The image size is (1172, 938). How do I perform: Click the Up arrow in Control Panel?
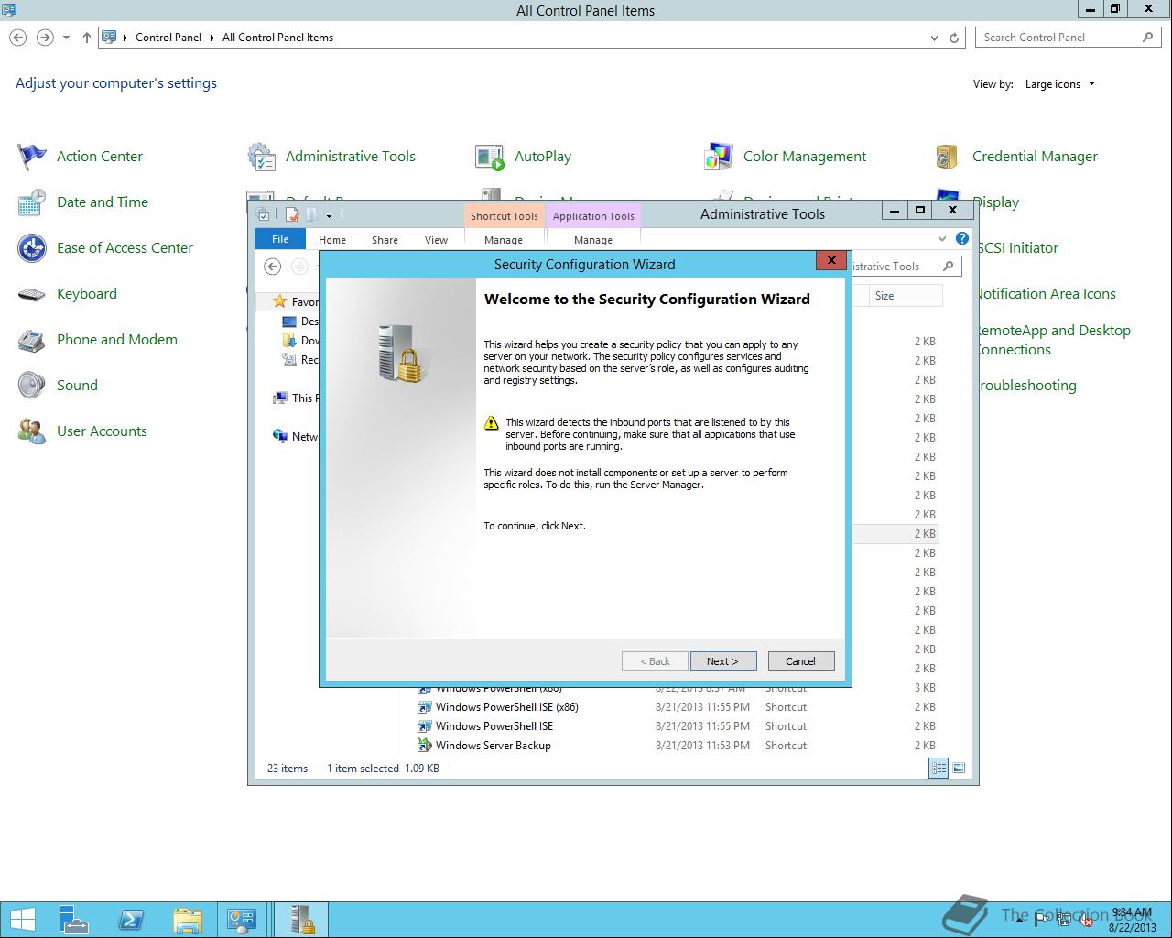pyautogui.click(x=86, y=38)
